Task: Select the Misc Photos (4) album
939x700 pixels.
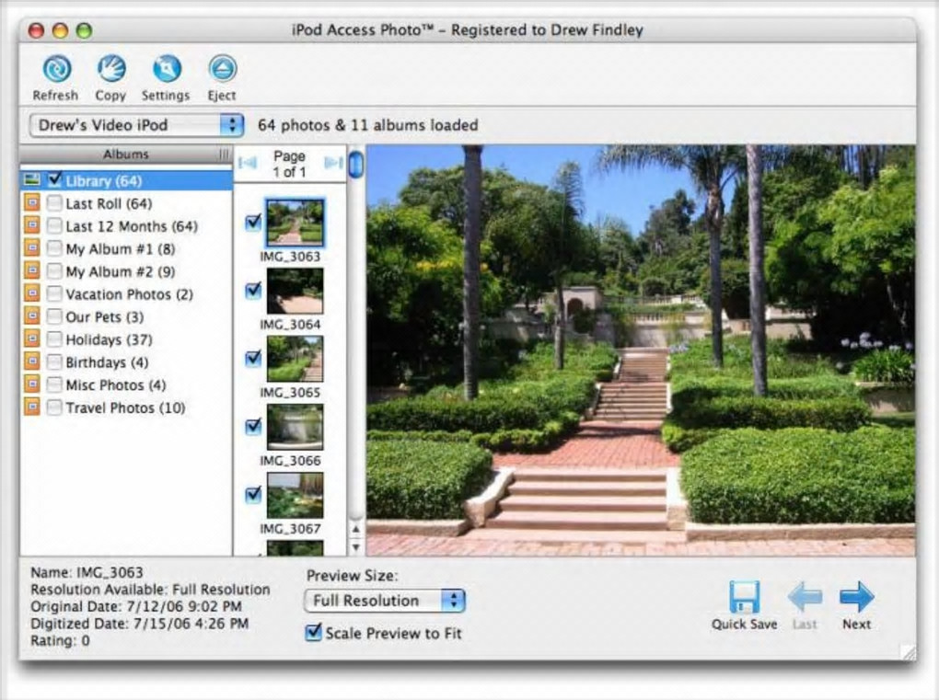Action: pos(126,385)
